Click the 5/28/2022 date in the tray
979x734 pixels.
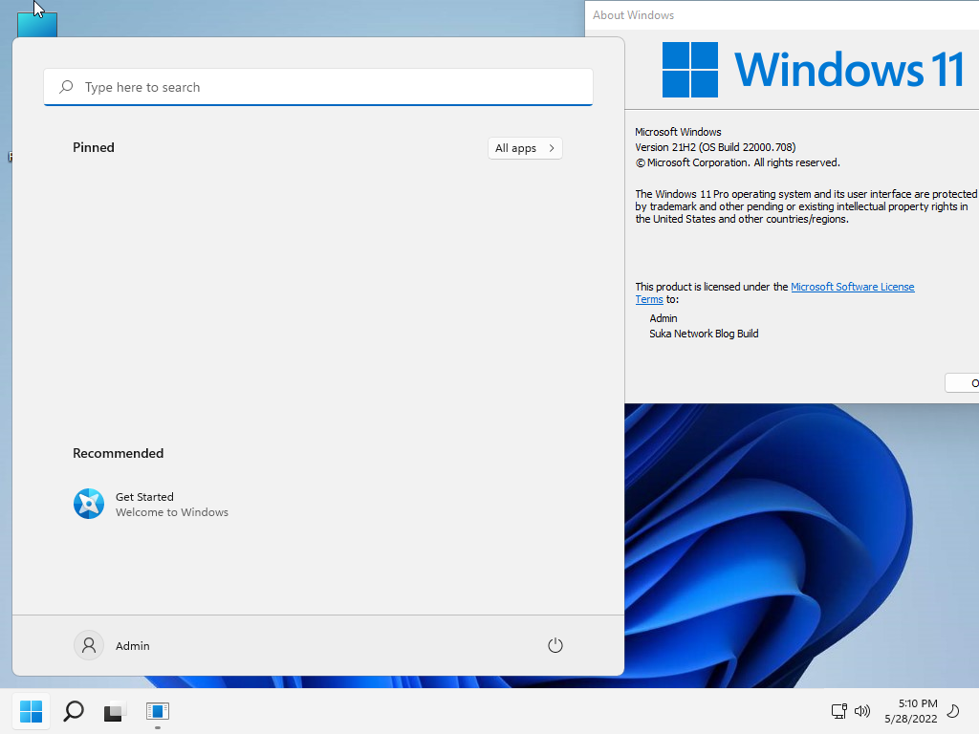[x=911, y=719]
